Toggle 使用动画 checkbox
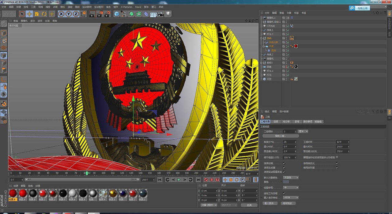This screenshot has height=214, width=392. pyautogui.click(x=284, y=163)
